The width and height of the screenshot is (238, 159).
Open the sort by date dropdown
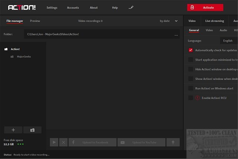[169, 21]
